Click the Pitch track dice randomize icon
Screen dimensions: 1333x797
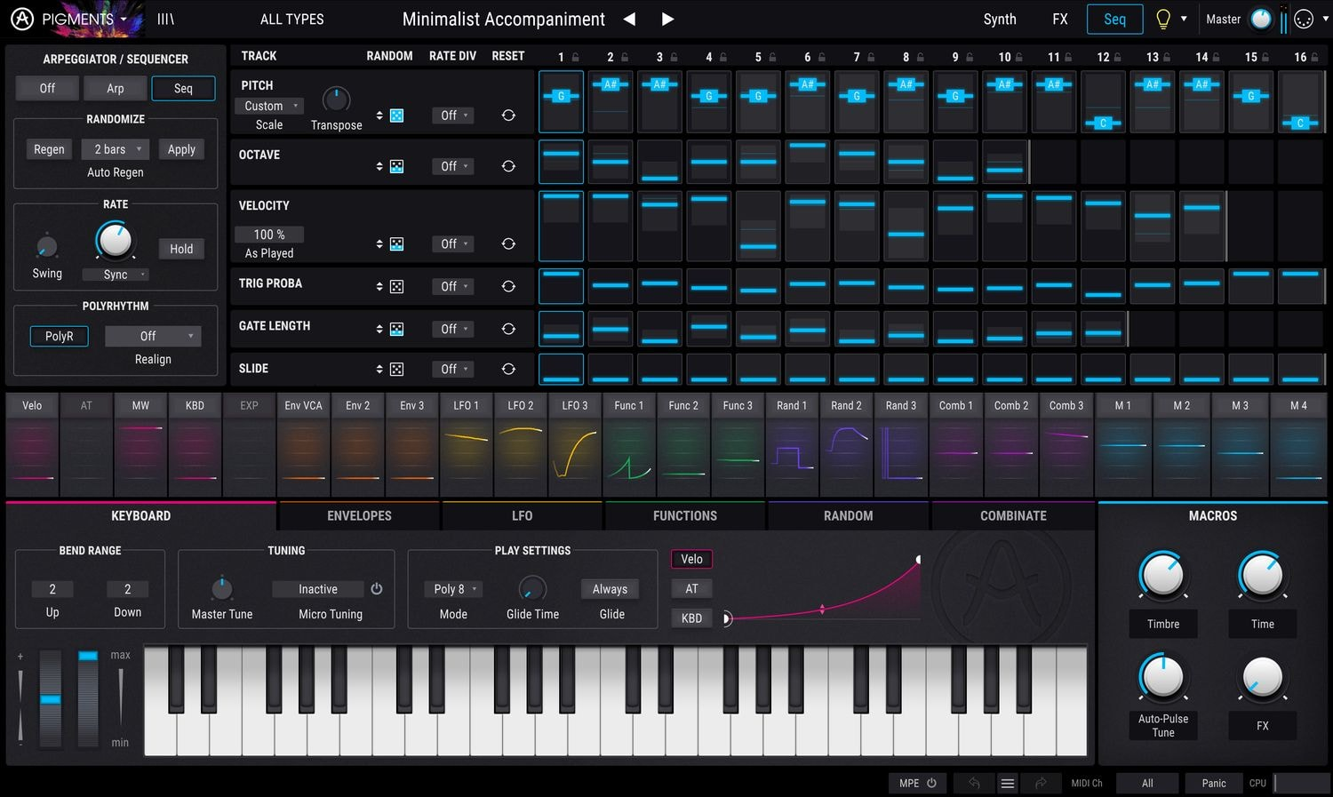point(396,116)
